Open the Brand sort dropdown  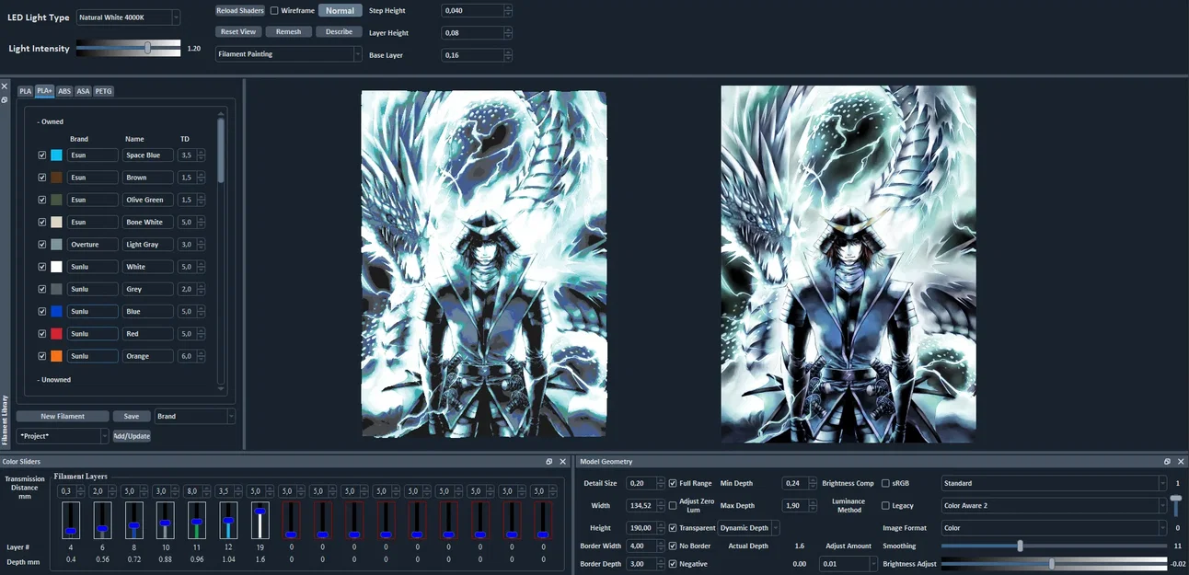(195, 416)
